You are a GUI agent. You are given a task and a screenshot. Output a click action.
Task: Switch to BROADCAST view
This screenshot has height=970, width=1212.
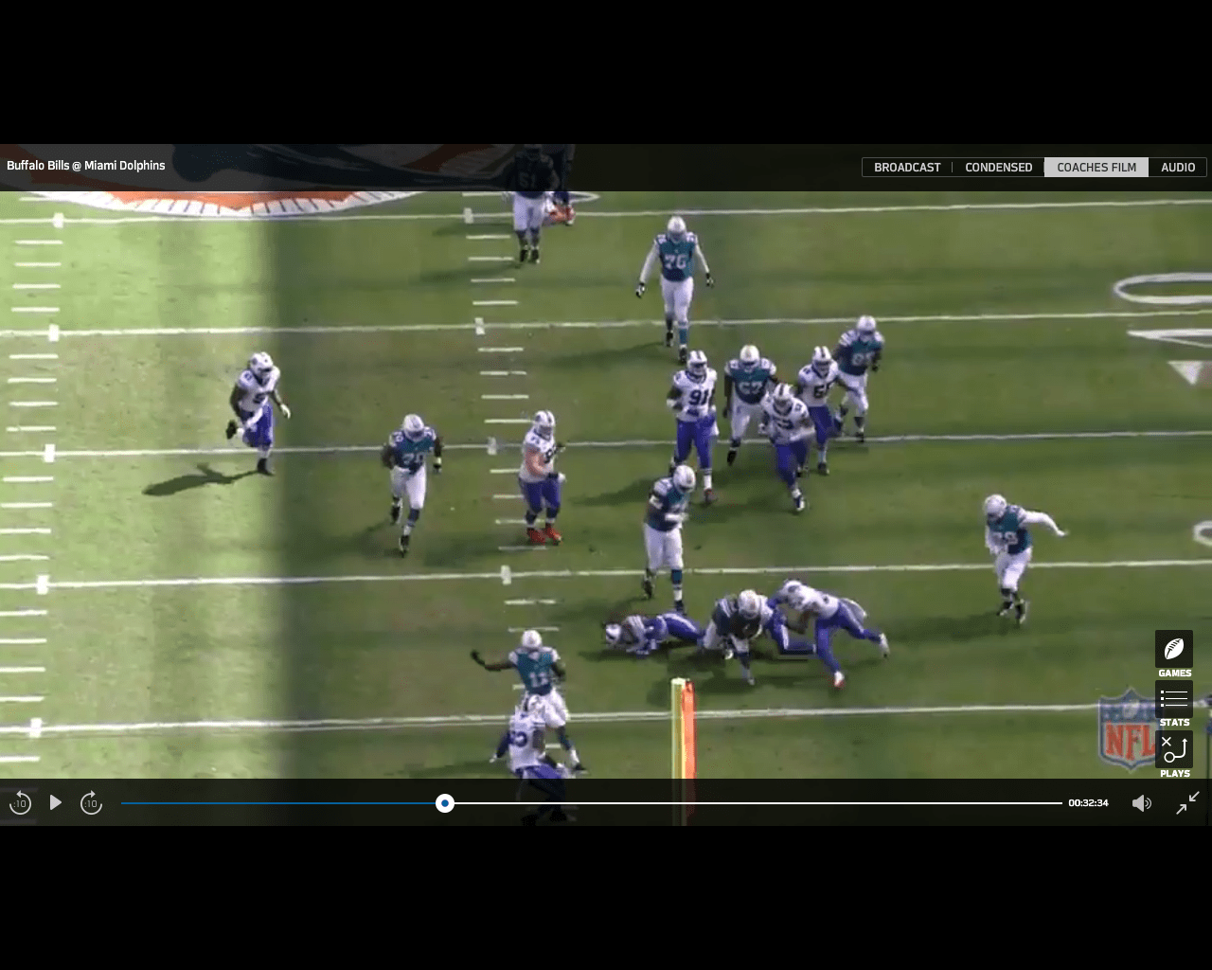(x=906, y=167)
